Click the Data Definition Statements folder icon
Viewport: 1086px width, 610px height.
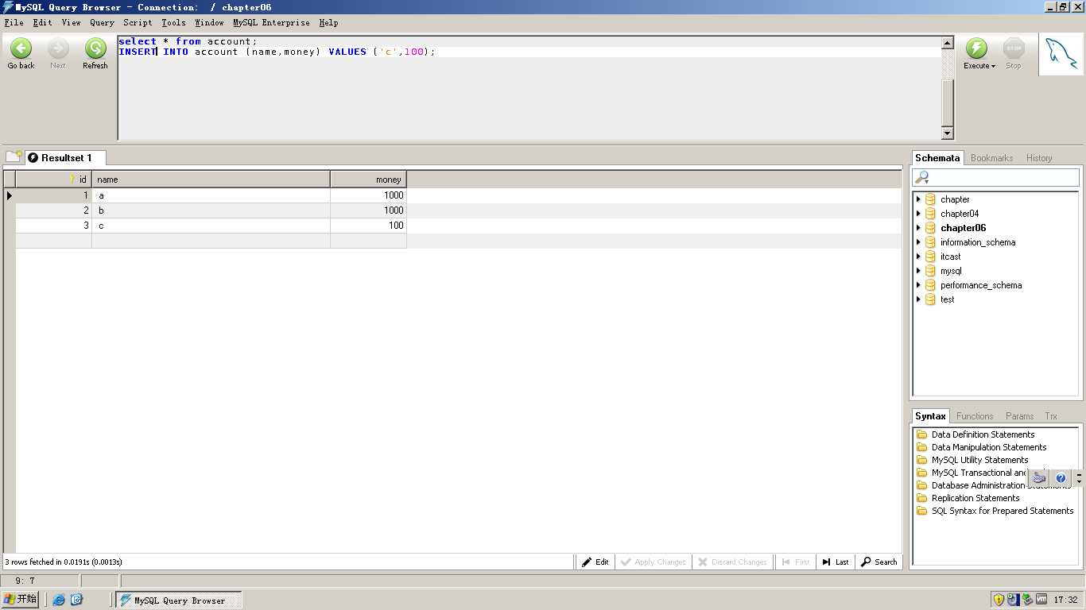pyautogui.click(x=922, y=434)
